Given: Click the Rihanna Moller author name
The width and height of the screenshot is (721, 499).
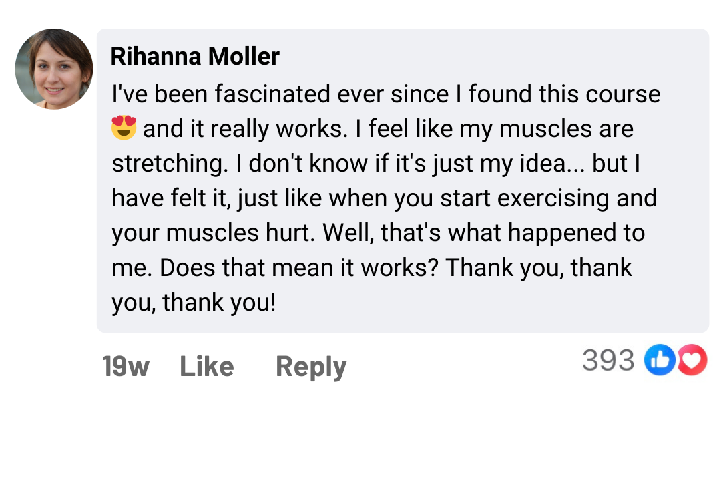Looking at the screenshot, I should point(195,57).
